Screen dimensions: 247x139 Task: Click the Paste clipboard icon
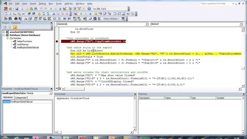tap(31, 9)
